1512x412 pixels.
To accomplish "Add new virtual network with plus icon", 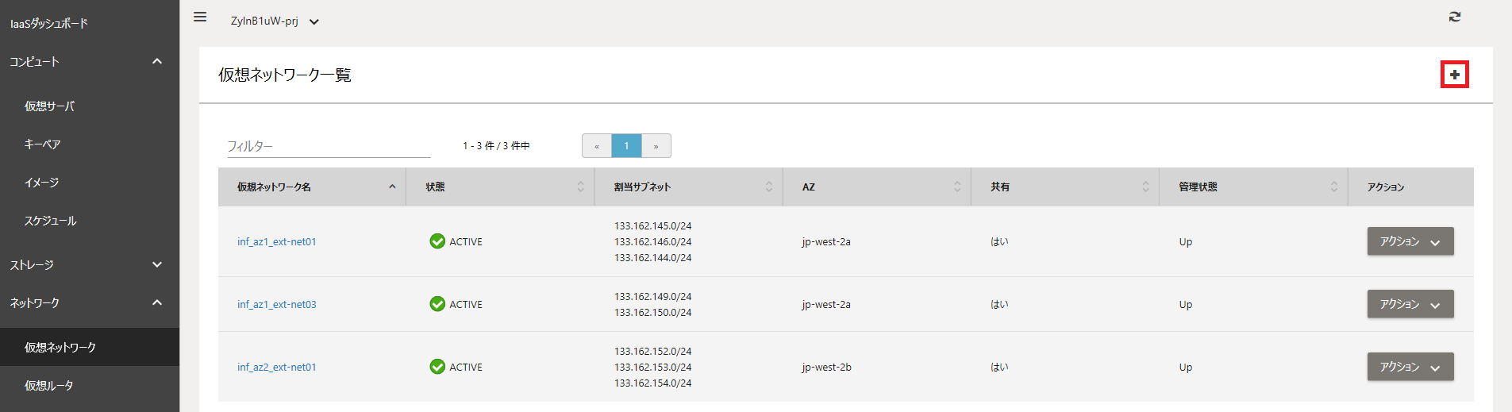I will [x=1454, y=75].
